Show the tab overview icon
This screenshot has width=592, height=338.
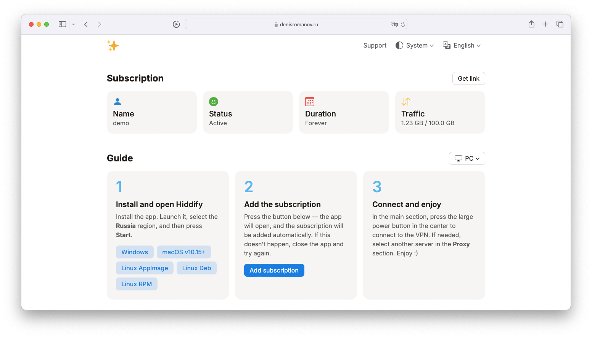click(560, 24)
